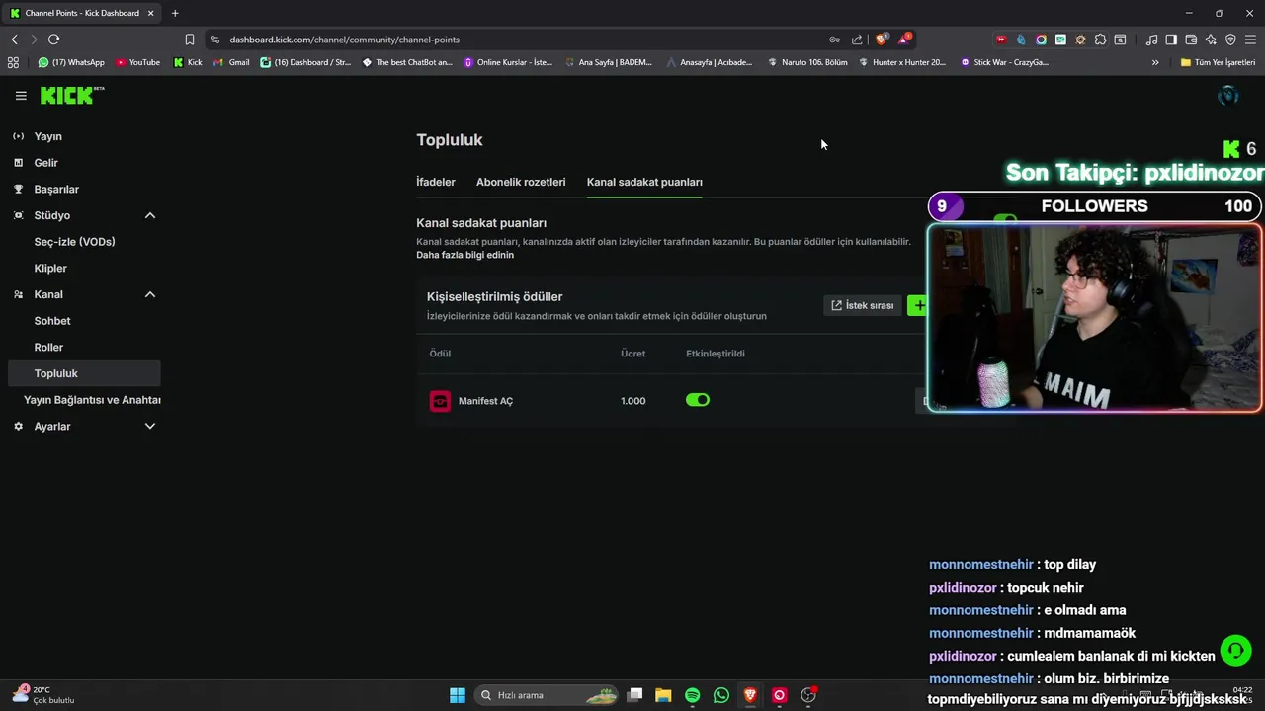Open Leo AI sparkle icon
The image size is (1265, 711).
(x=1211, y=39)
